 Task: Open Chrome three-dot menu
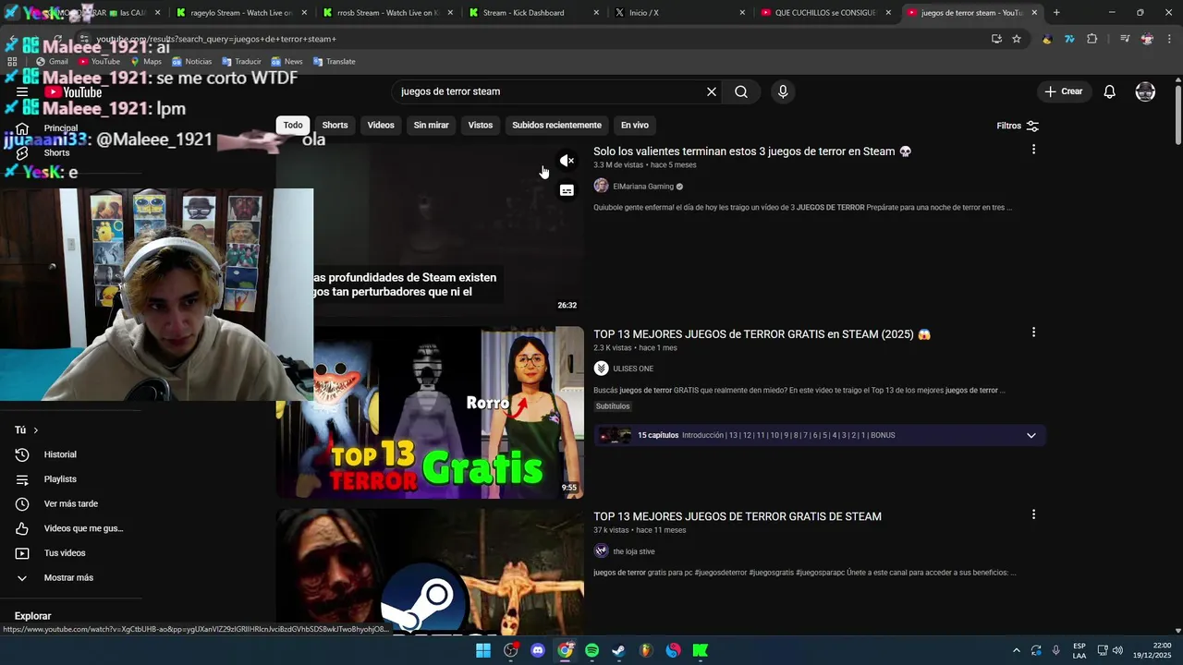(x=1168, y=39)
